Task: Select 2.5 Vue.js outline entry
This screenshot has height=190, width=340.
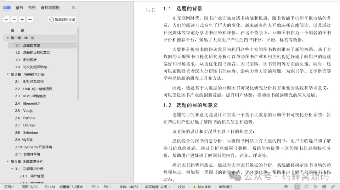Action: point(24,111)
